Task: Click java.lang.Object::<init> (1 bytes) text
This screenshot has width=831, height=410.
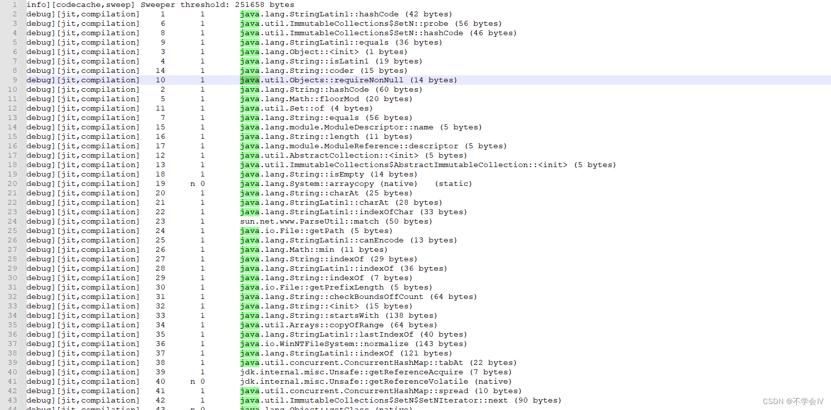Action: point(323,52)
